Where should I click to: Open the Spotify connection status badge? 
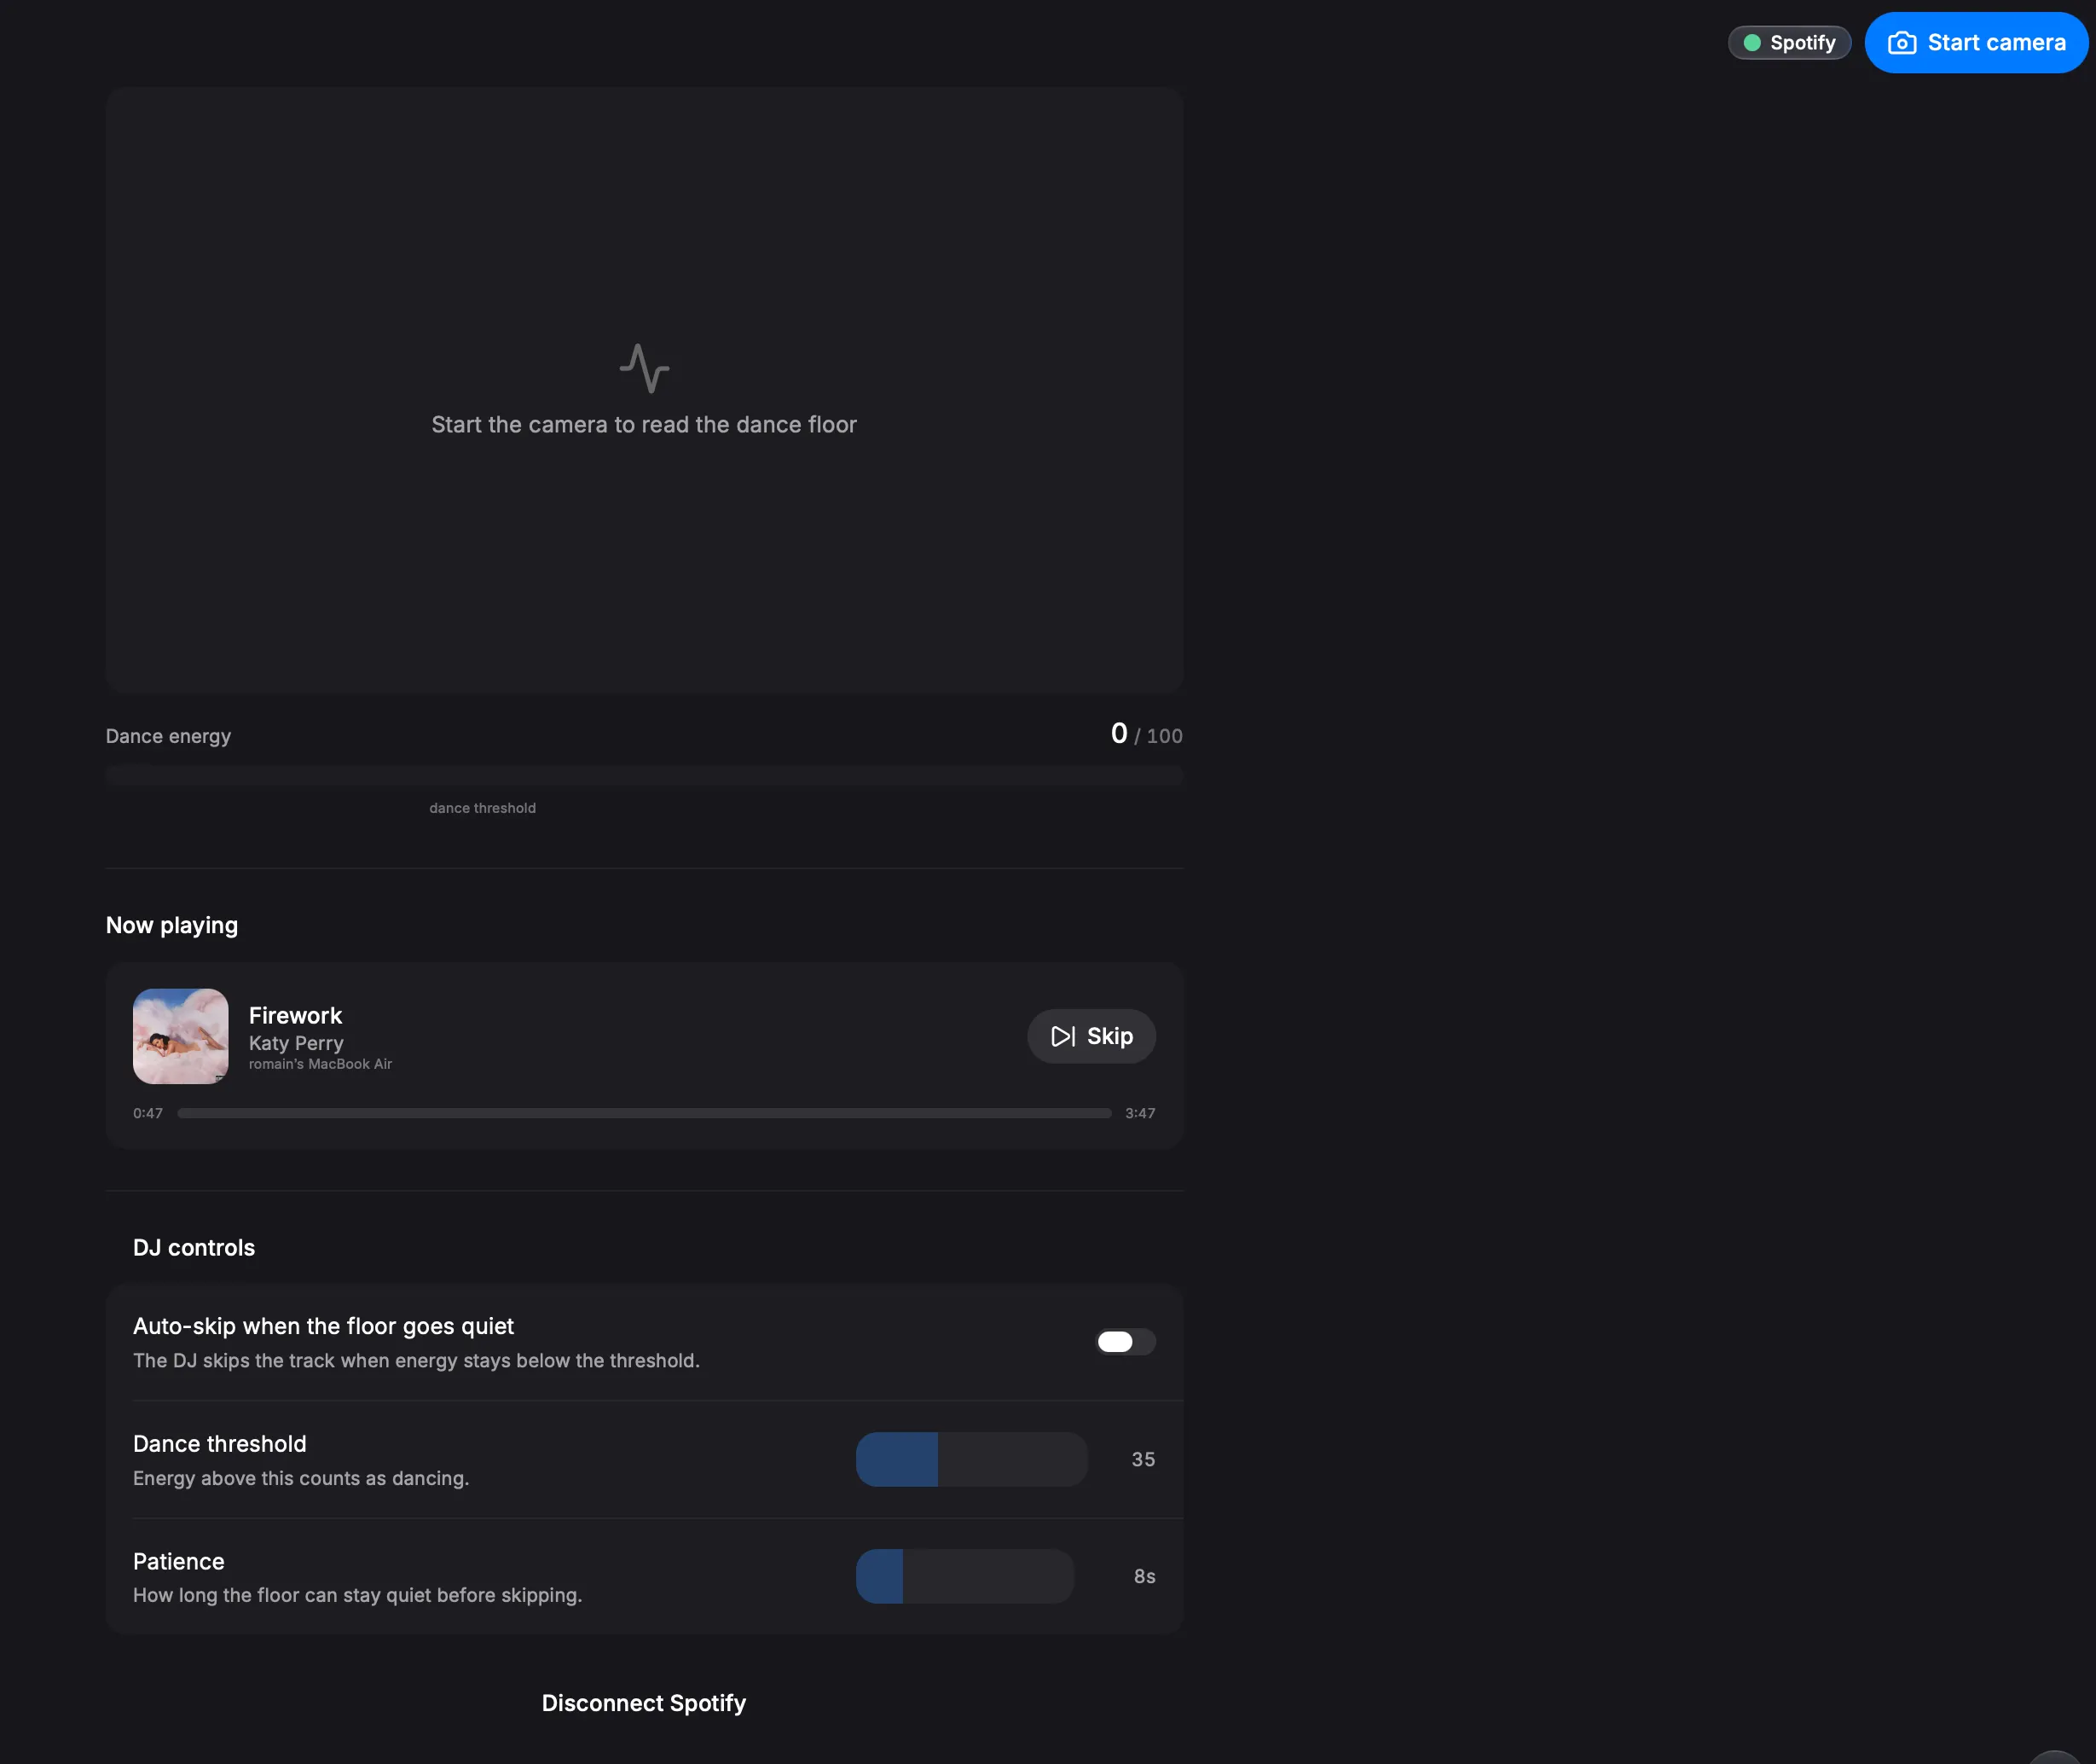point(1789,43)
